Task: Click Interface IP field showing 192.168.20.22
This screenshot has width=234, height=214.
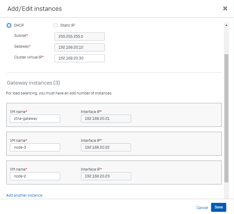Action: click(x=106, y=147)
